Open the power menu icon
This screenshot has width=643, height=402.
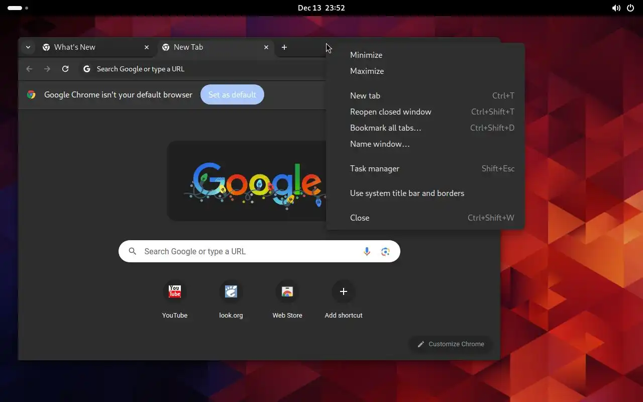[x=630, y=8]
